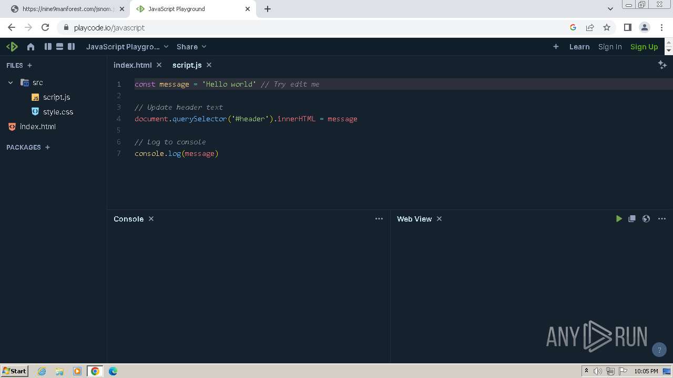
Task: Click 'Hello world' string on line 1
Action: point(229,84)
